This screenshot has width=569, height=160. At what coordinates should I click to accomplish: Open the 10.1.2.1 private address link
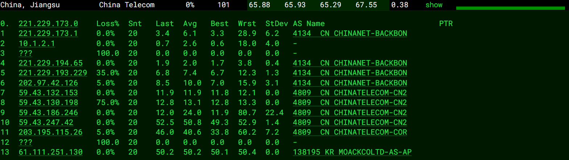click(x=37, y=43)
